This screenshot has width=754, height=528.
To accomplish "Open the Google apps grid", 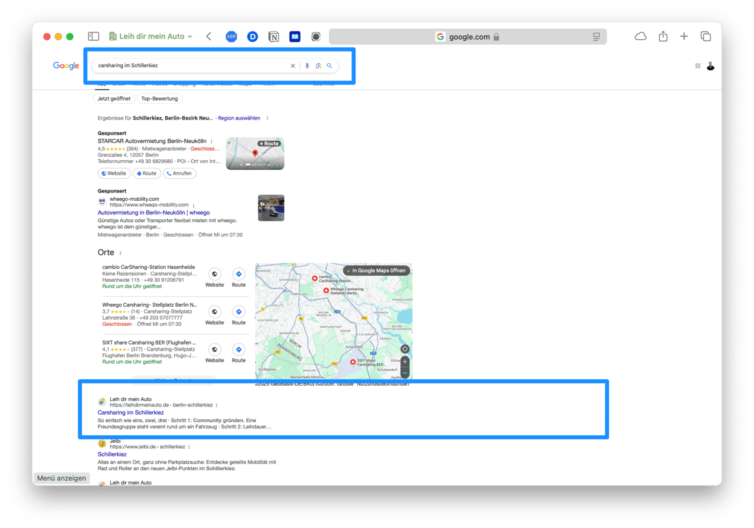I will click(698, 66).
